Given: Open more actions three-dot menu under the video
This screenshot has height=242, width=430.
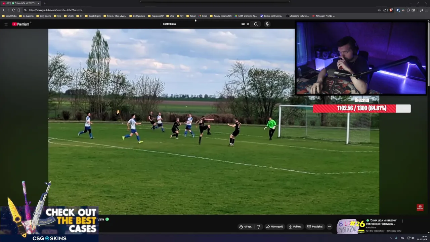Looking at the screenshot, I should pyautogui.click(x=330, y=227).
